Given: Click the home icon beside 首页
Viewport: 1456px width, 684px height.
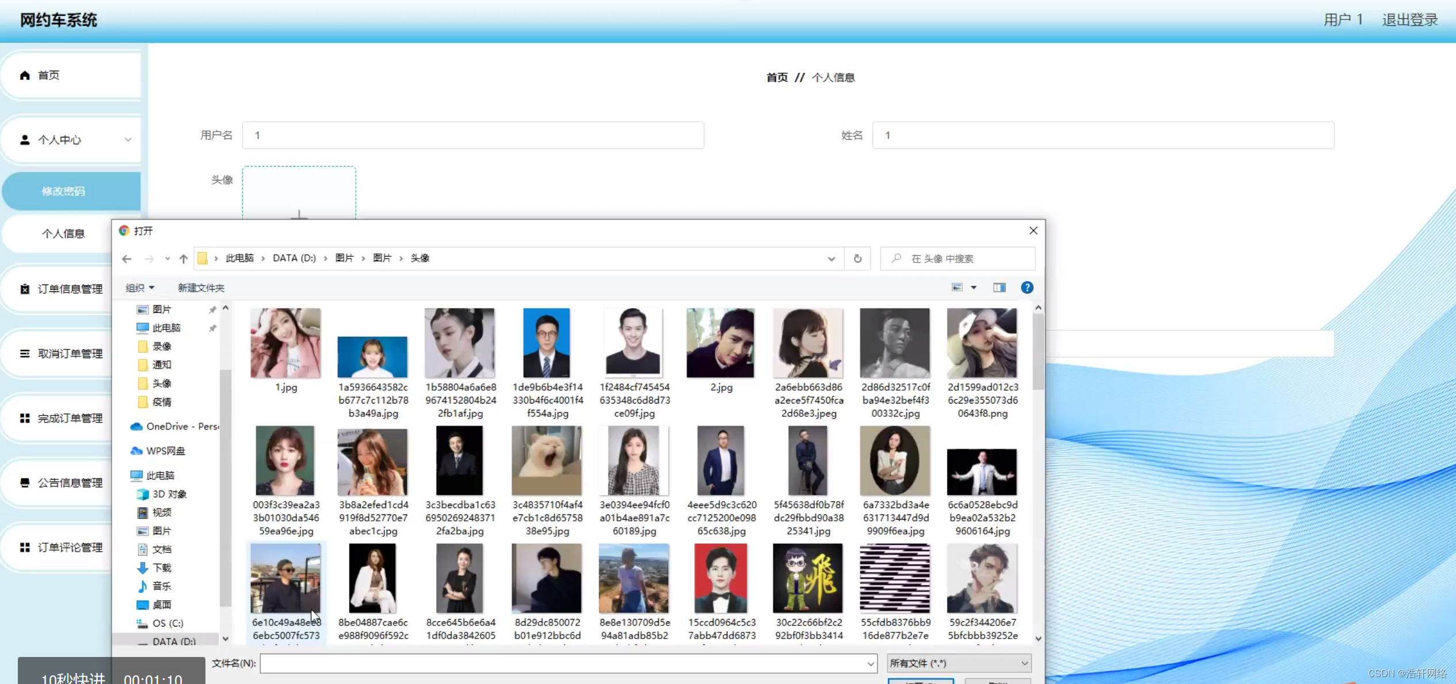Looking at the screenshot, I should (24, 75).
